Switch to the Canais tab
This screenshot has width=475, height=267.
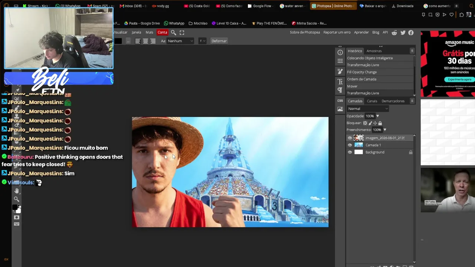(x=372, y=101)
